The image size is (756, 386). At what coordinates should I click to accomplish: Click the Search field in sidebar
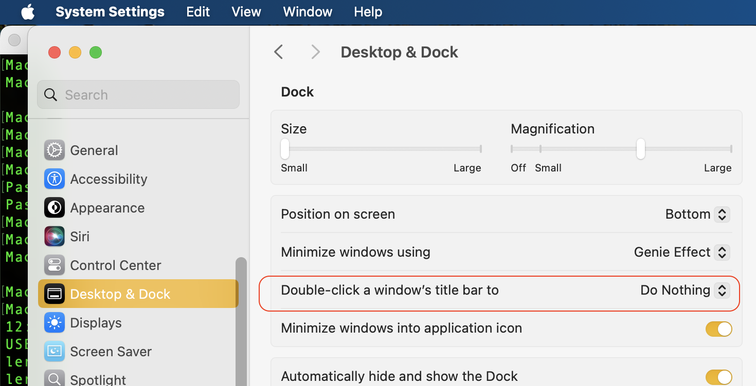[138, 94]
